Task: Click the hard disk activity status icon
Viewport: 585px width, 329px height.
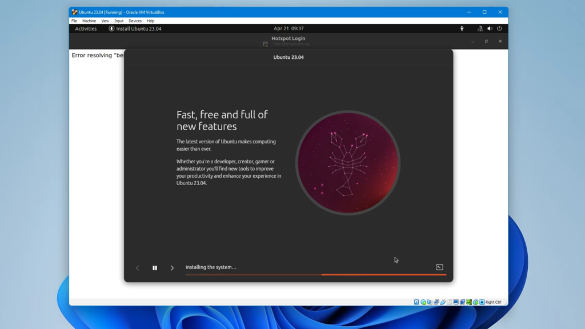Action: click(416, 302)
